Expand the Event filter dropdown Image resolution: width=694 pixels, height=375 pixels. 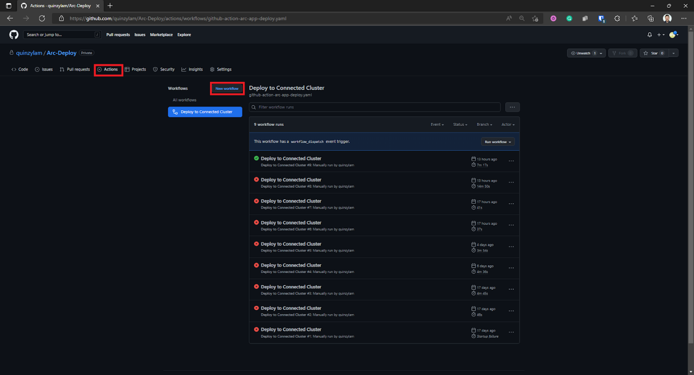click(437, 124)
